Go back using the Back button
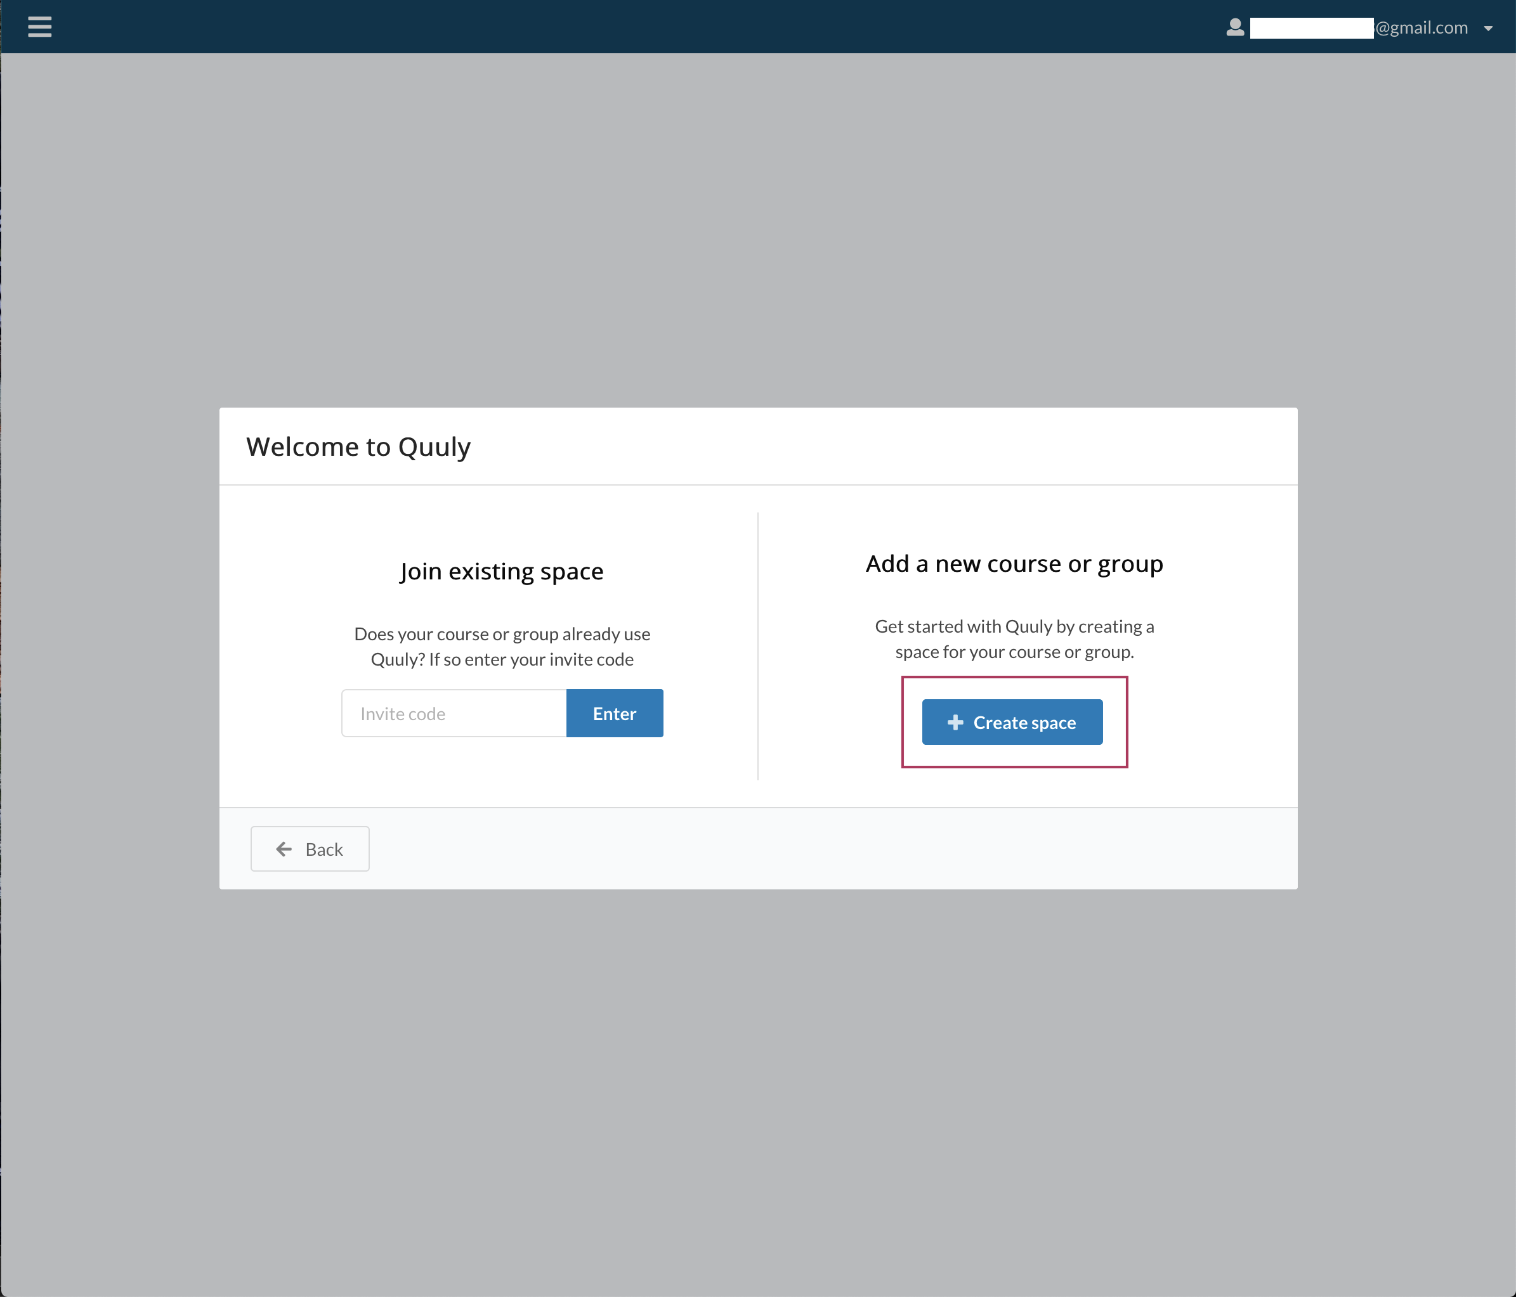The image size is (1516, 1297). [x=310, y=848]
